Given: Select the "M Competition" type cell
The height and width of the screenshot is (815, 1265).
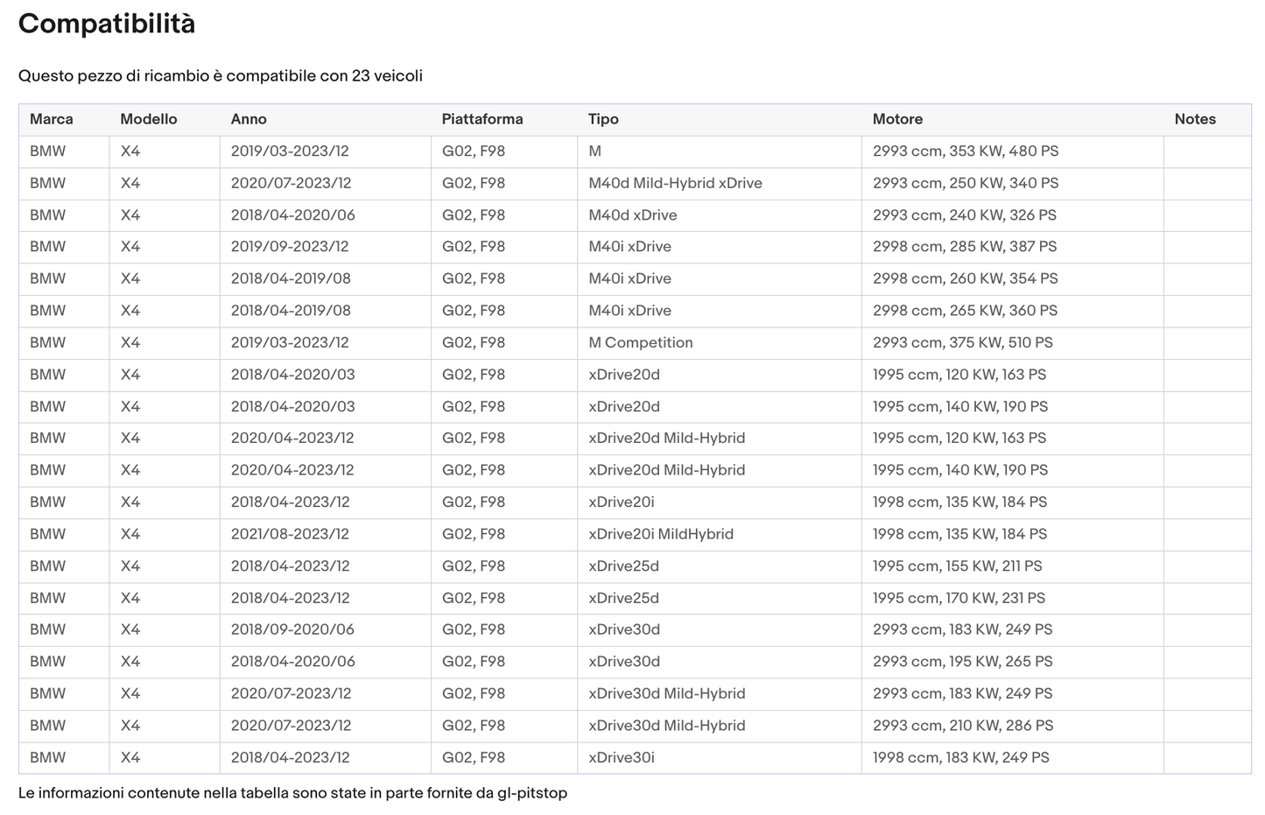Looking at the screenshot, I should (641, 343).
